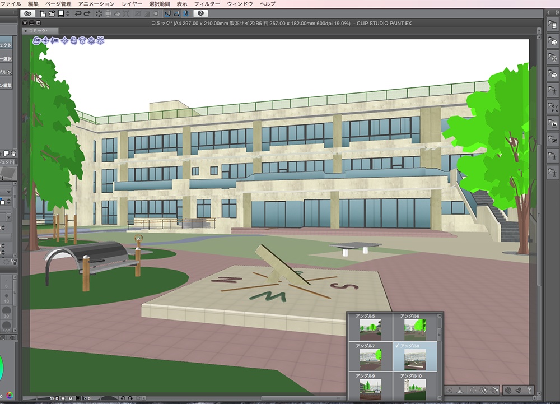Viewport: 560px width, 404px height.
Task: Click the Undo arrow icon
Action: (77, 12)
